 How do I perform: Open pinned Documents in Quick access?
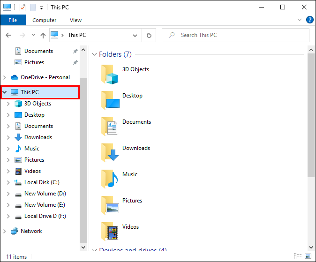tap(38, 51)
